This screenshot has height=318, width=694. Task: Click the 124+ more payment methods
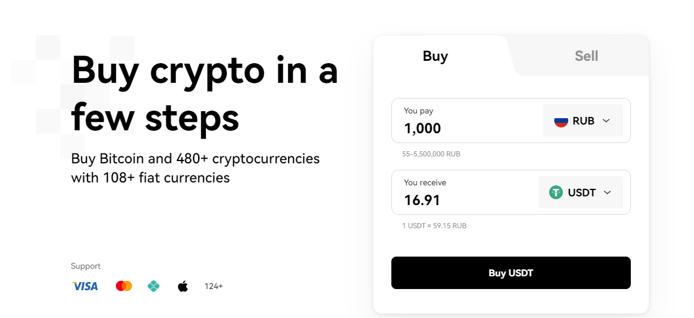(x=213, y=286)
